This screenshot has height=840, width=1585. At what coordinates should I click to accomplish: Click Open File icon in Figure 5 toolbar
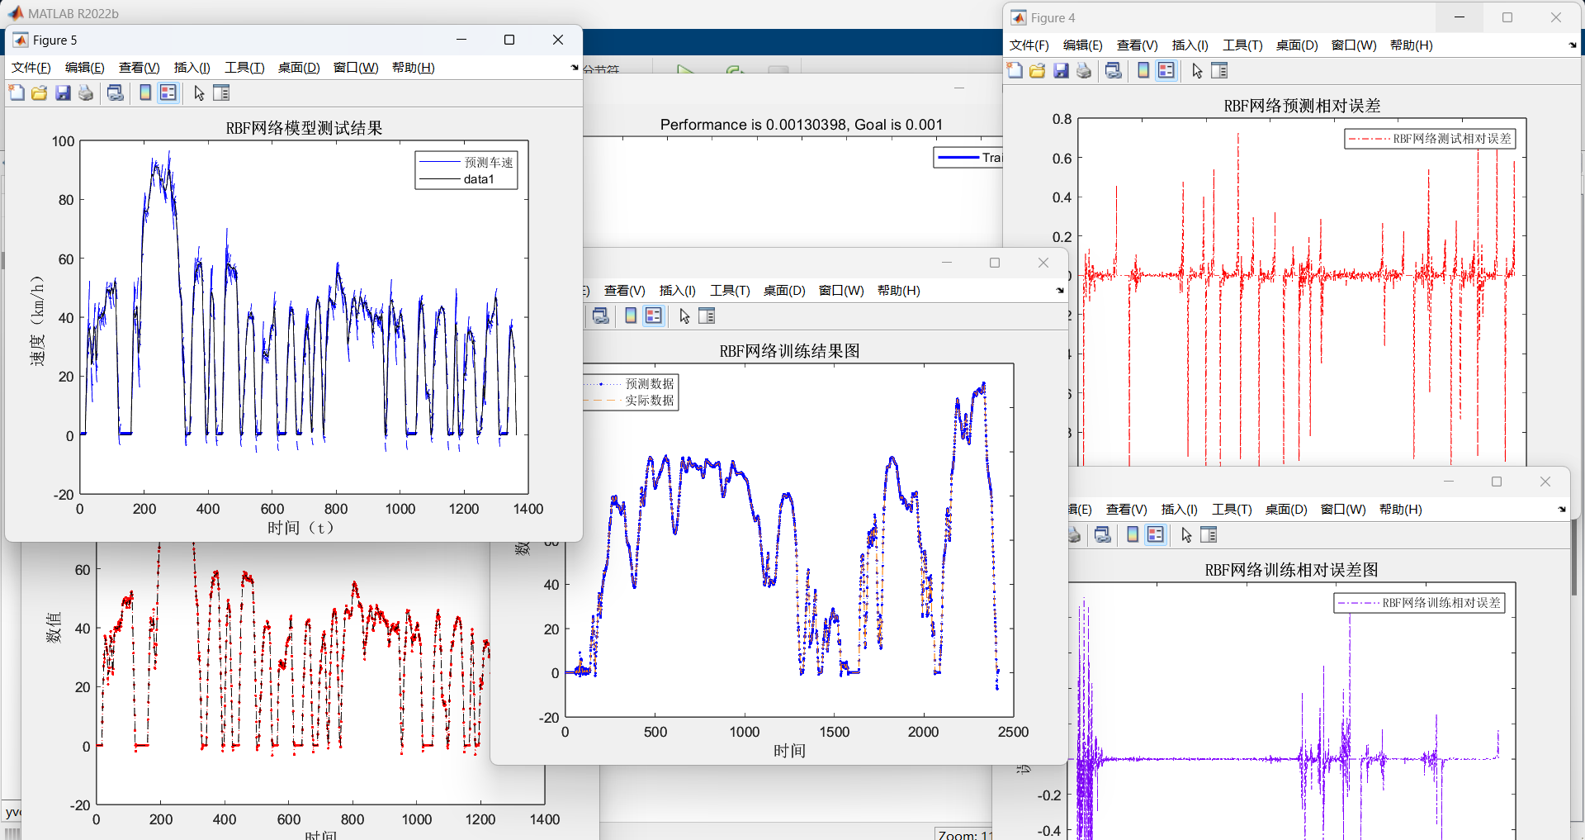(39, 93)
